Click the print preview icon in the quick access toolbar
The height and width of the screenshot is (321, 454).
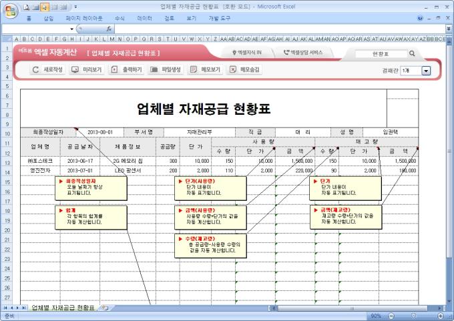27,7
